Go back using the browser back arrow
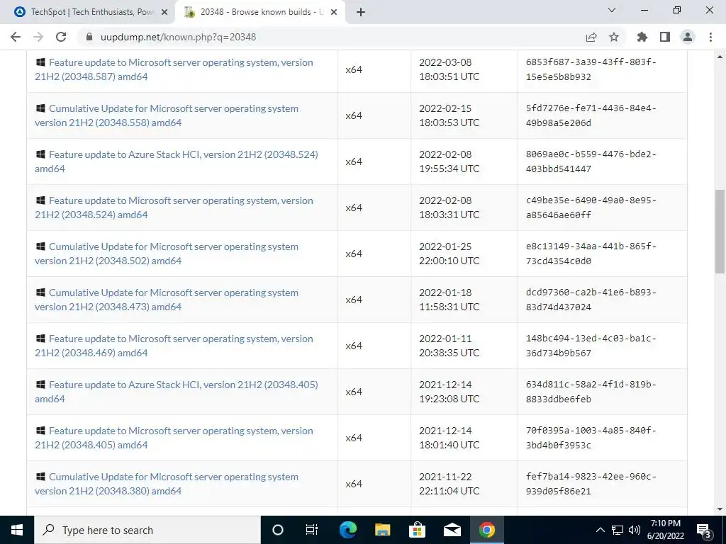The height and width of the screenshot is (544, 726). point(16,37)
